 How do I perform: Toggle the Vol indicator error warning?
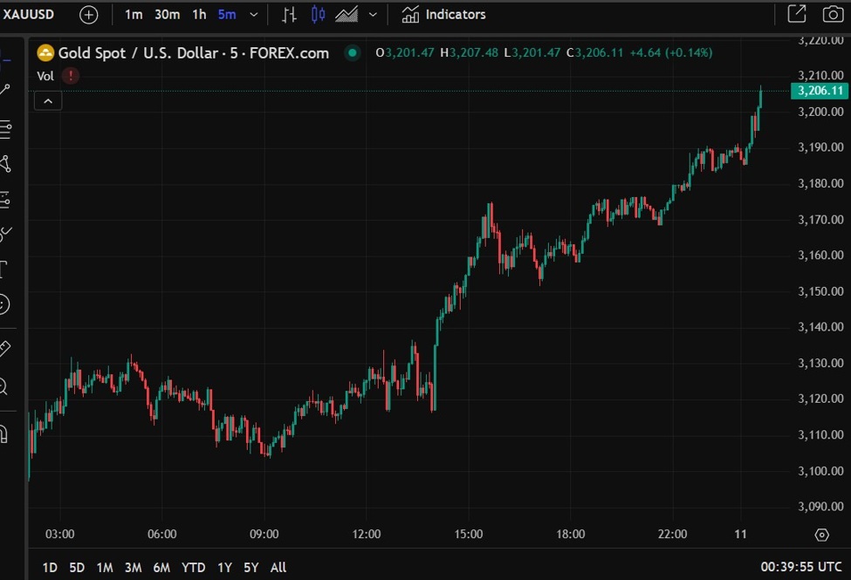(x=70, y=76)
